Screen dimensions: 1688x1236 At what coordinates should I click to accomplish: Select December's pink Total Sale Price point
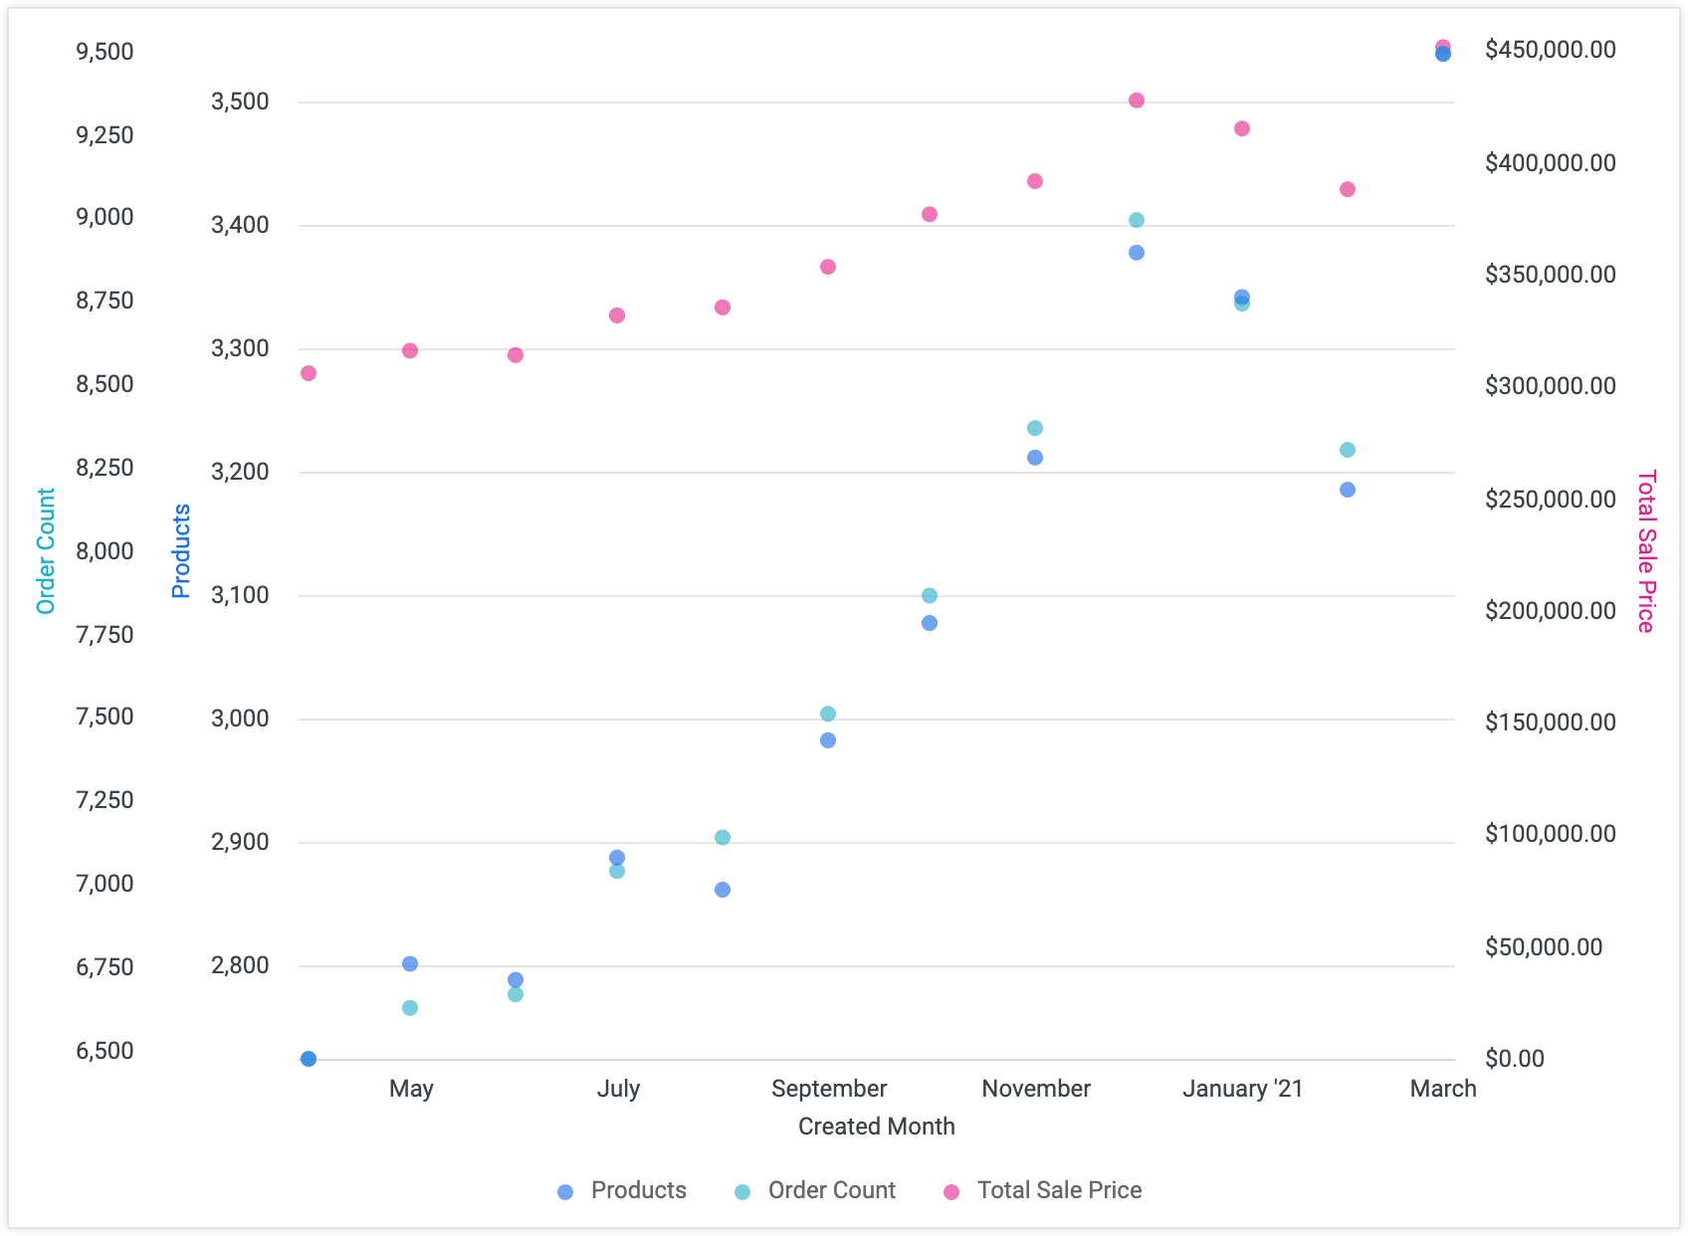1137,101
